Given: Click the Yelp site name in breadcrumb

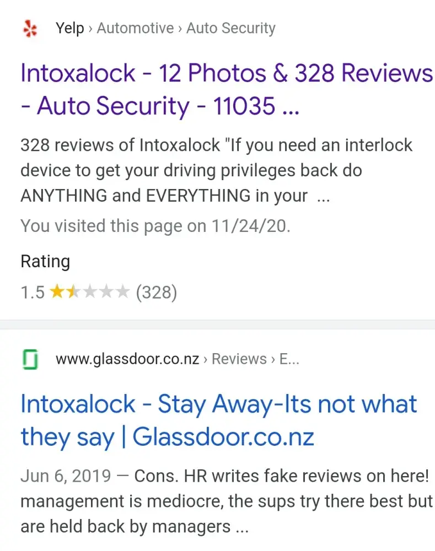Looking at the screenshot, I should (x=69, y=28).
